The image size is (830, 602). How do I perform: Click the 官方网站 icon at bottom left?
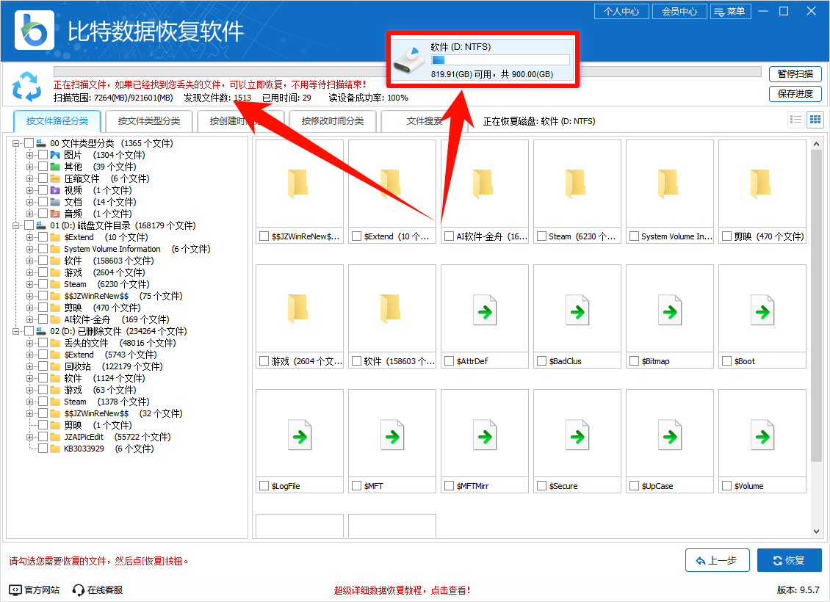point(15,590)
